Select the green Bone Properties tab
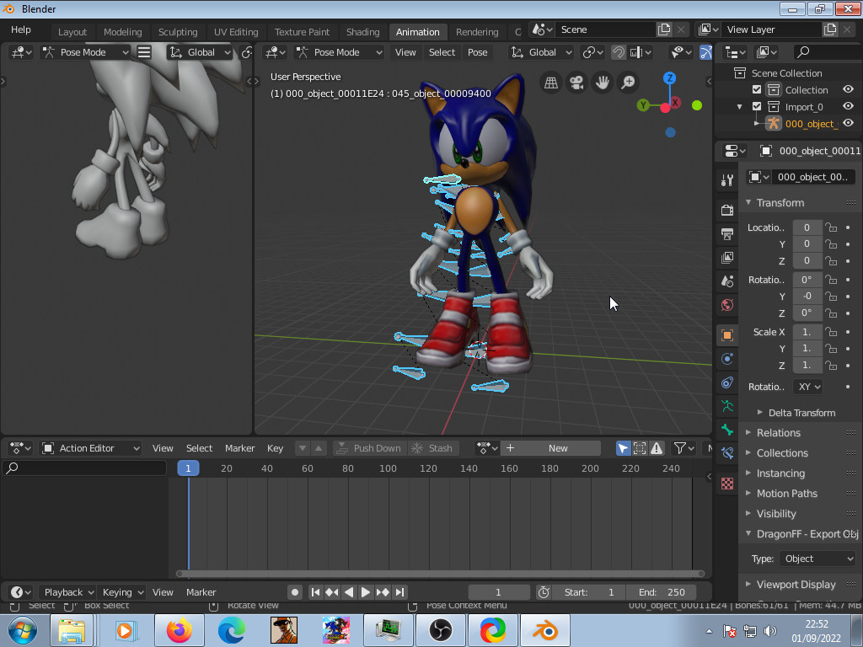Screen dimensions: 863x647 (726, 431)
